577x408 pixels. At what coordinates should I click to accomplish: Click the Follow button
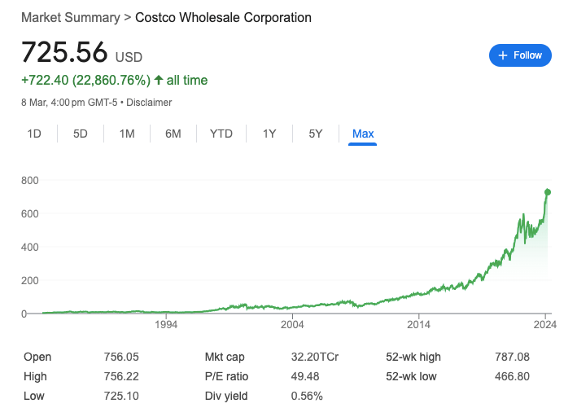click(520, 55)
